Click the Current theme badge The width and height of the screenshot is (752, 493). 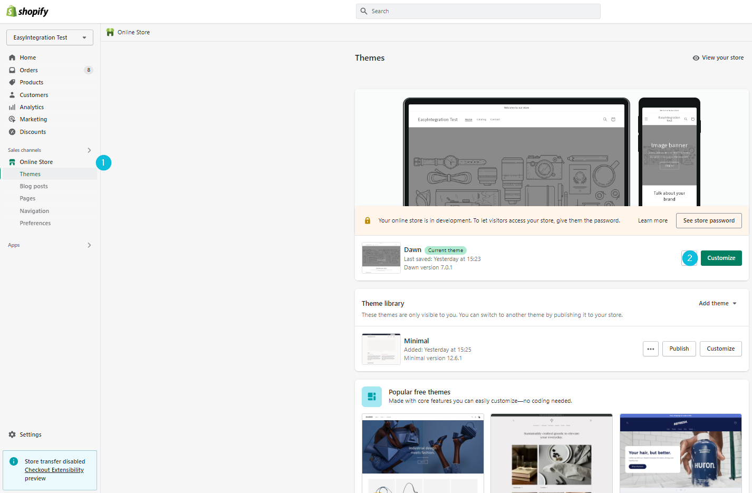click(x=446, y=250)
